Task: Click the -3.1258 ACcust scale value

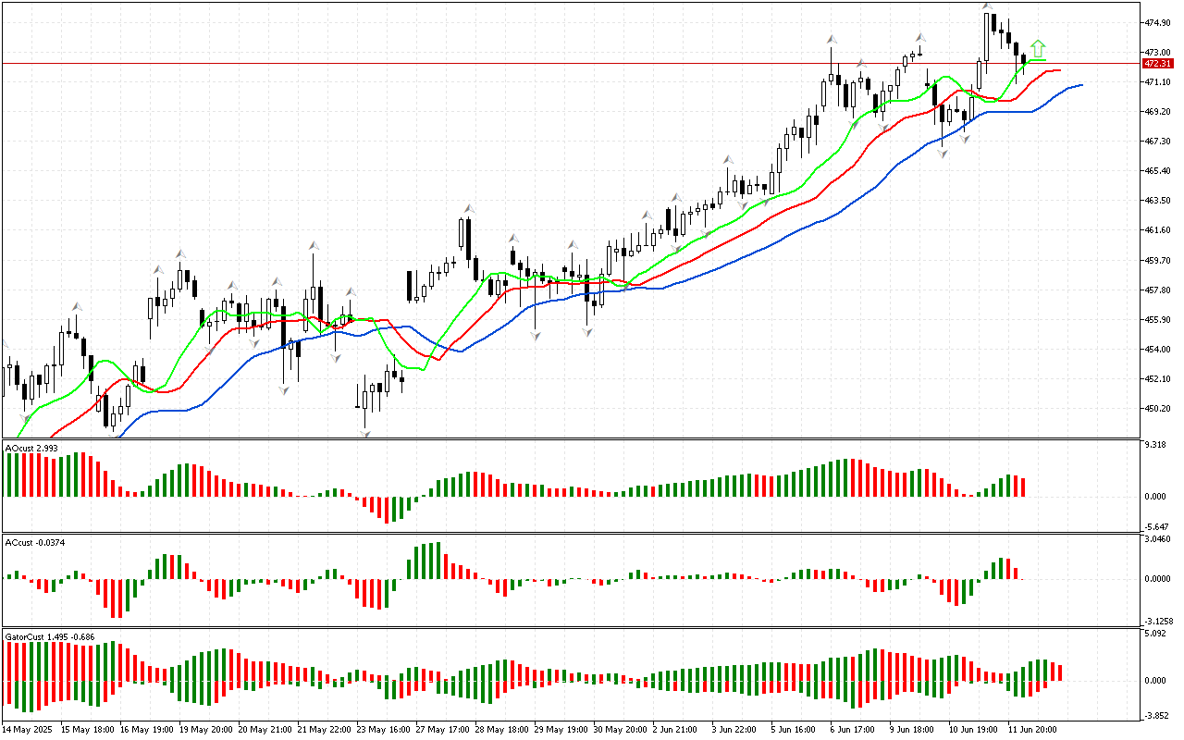Action: click(x=1159, y=621)
